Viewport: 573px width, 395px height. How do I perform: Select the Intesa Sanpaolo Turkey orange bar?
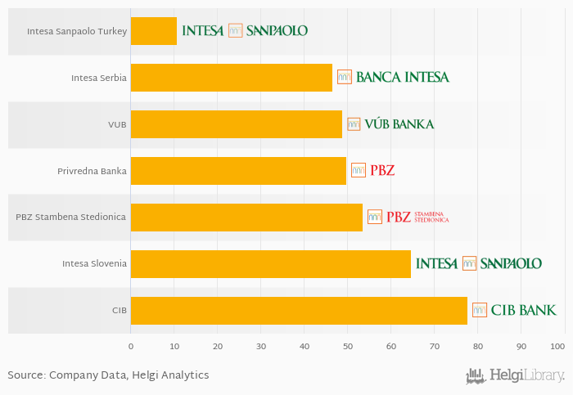154,31
